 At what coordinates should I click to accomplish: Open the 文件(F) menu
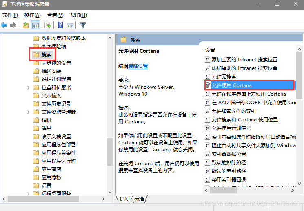click(10, 15)
